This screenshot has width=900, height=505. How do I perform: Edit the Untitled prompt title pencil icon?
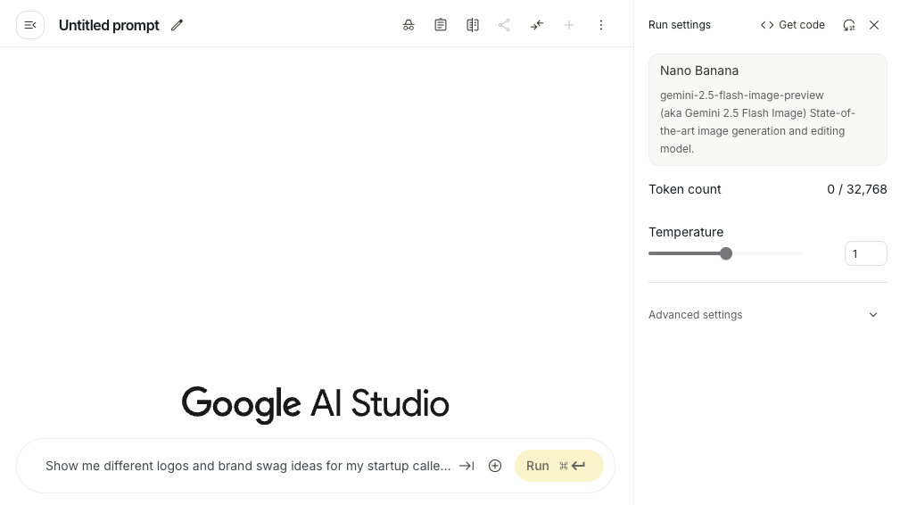coord(177,25)
